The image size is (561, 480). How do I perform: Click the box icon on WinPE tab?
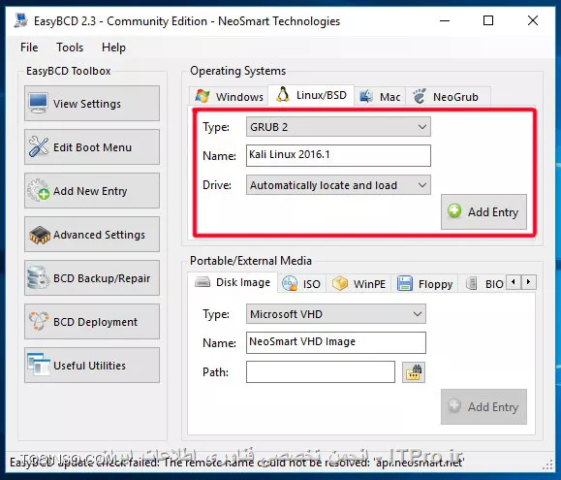click(340, 283)
